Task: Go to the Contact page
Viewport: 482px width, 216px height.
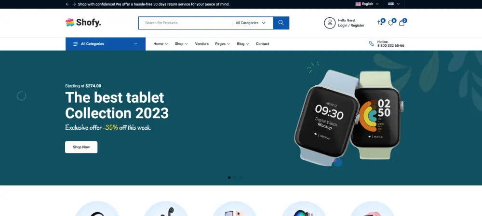Action: click(x=262, y=44)
